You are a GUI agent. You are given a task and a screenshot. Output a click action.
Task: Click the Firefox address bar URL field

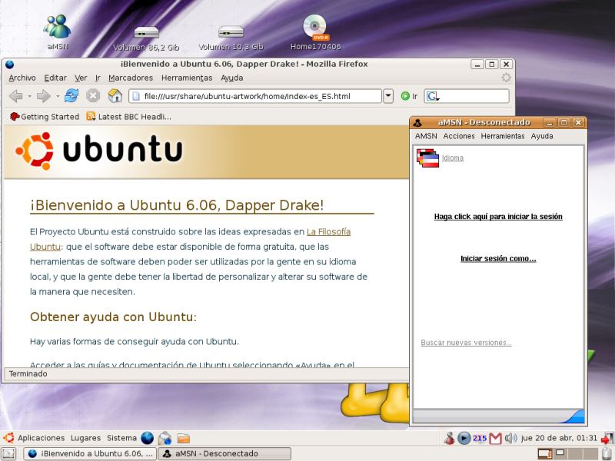255,96
